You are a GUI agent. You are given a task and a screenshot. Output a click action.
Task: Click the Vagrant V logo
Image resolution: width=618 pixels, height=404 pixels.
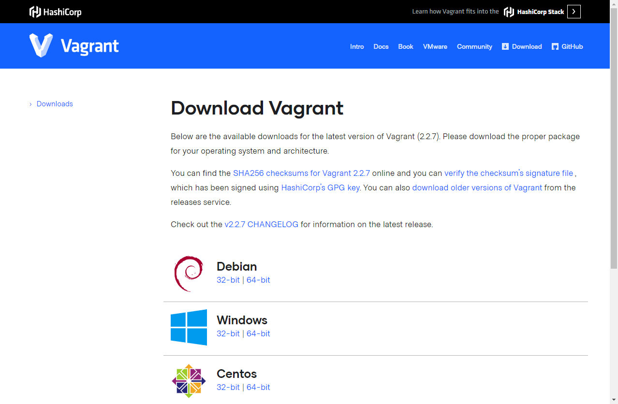pyautogui.click(x=41, y=45)
